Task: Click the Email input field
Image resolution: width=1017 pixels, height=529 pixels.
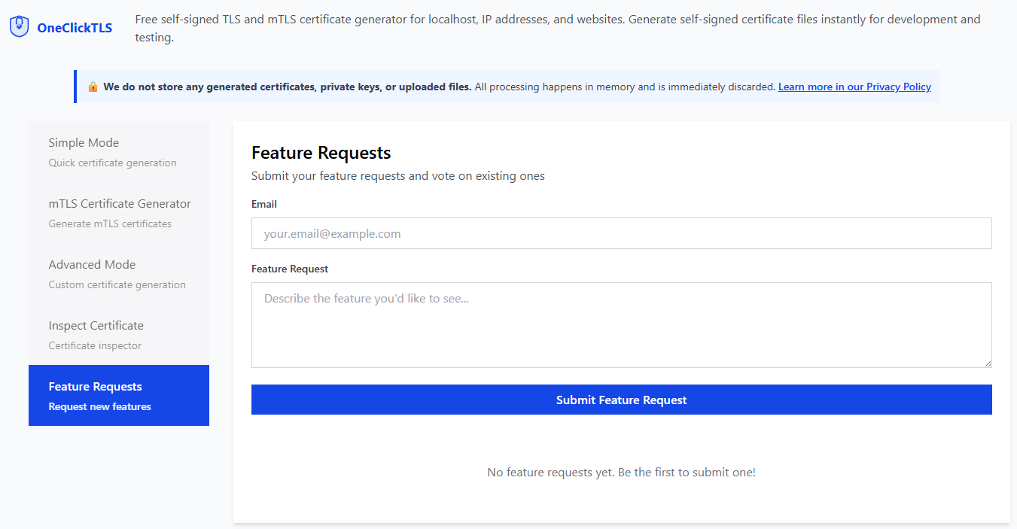Action: [x=621, y=233]
